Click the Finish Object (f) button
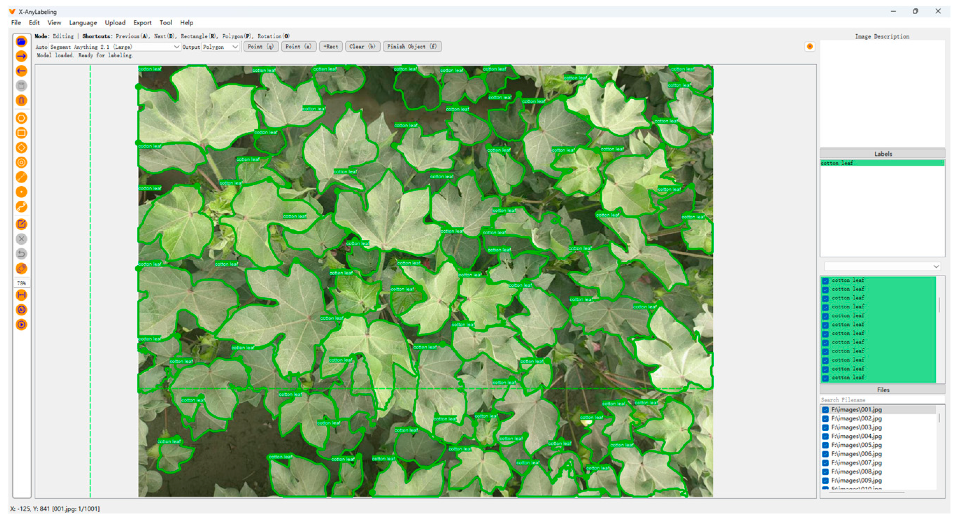The width and height of the screenshot is (957, 521). 412,47
